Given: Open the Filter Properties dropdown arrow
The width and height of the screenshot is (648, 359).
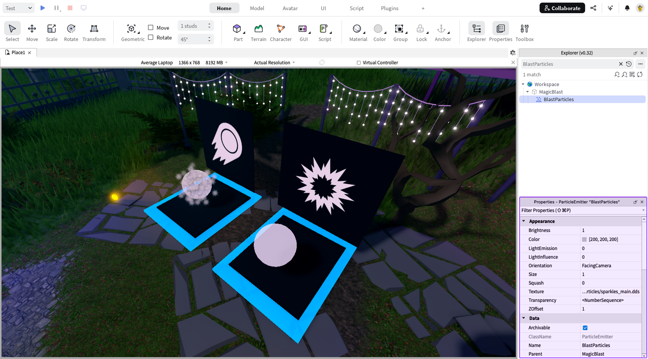Looking at the screenshot, I should [x=643, y=211].
